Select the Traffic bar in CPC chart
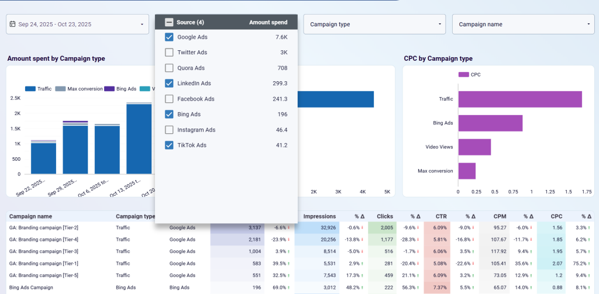Screen dimensions: 599x294 coord(519,99)
